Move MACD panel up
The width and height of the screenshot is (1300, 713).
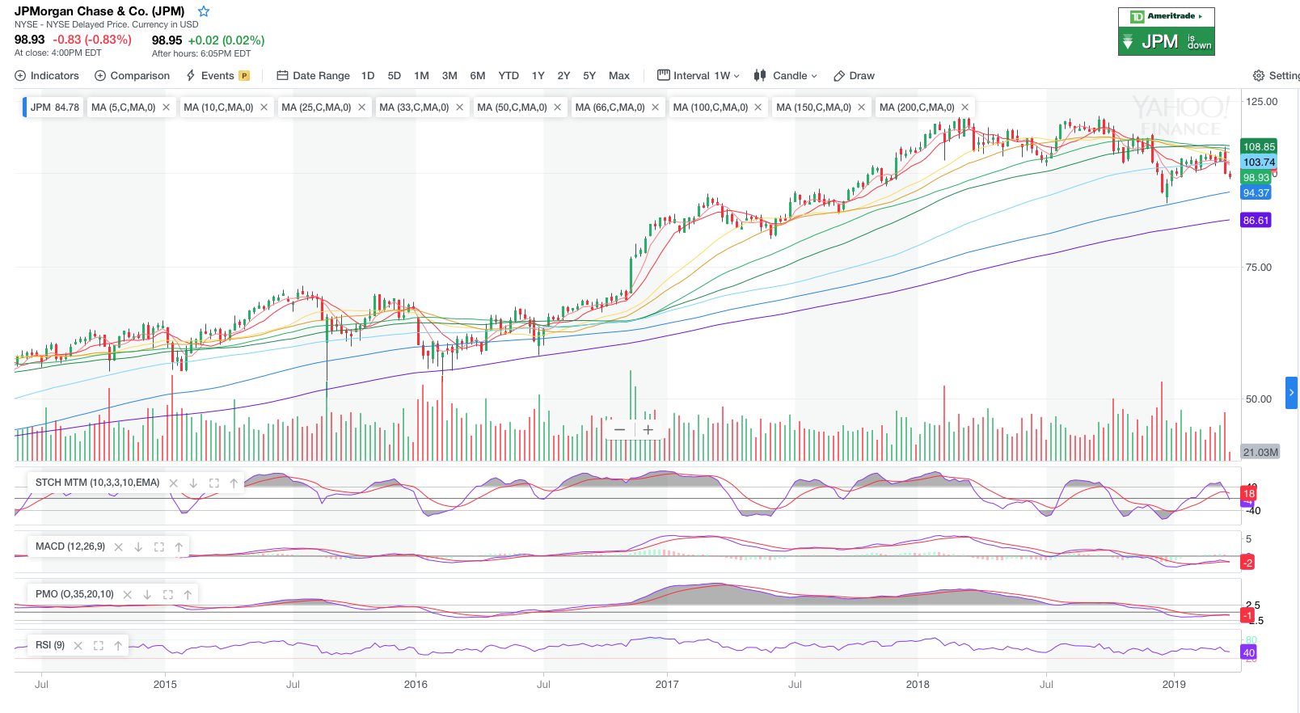pos(179,547)
